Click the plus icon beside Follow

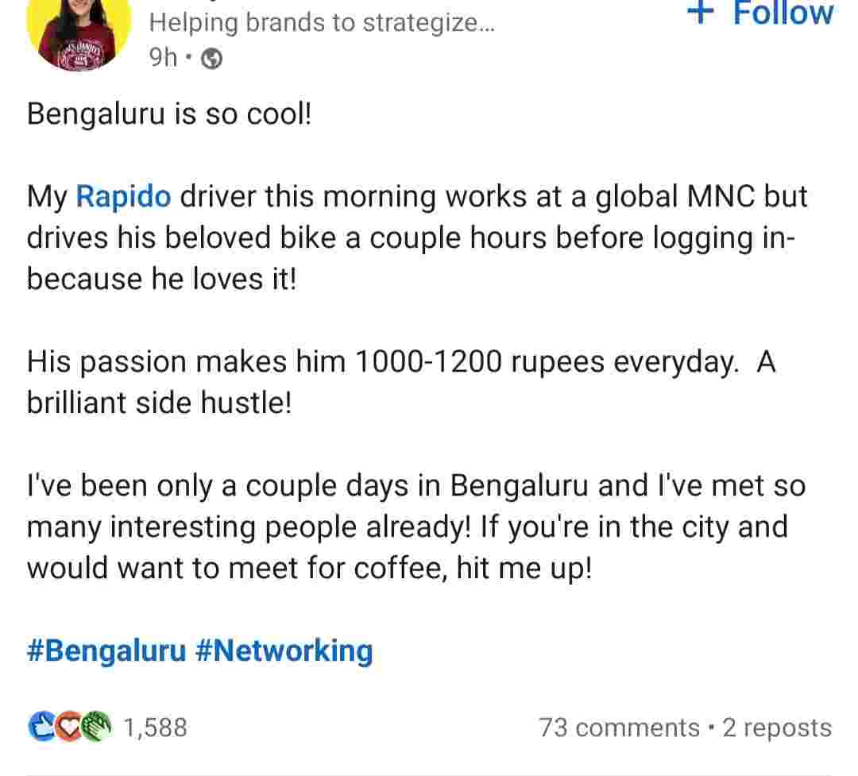(x=701, y=13)
